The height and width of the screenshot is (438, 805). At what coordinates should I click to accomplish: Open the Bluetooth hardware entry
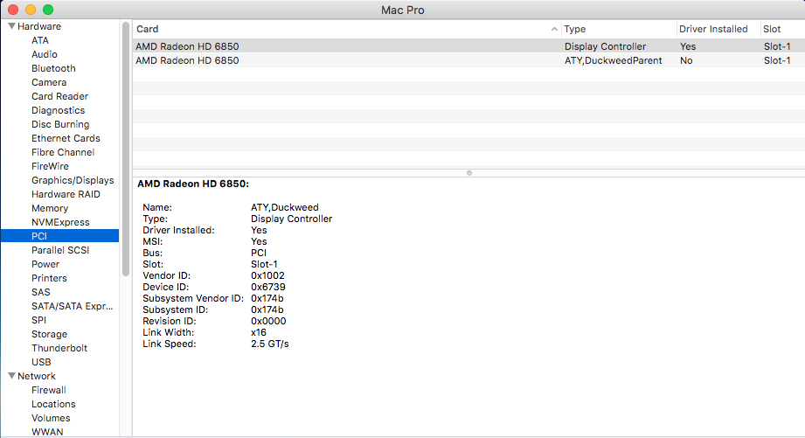point(53,68)
